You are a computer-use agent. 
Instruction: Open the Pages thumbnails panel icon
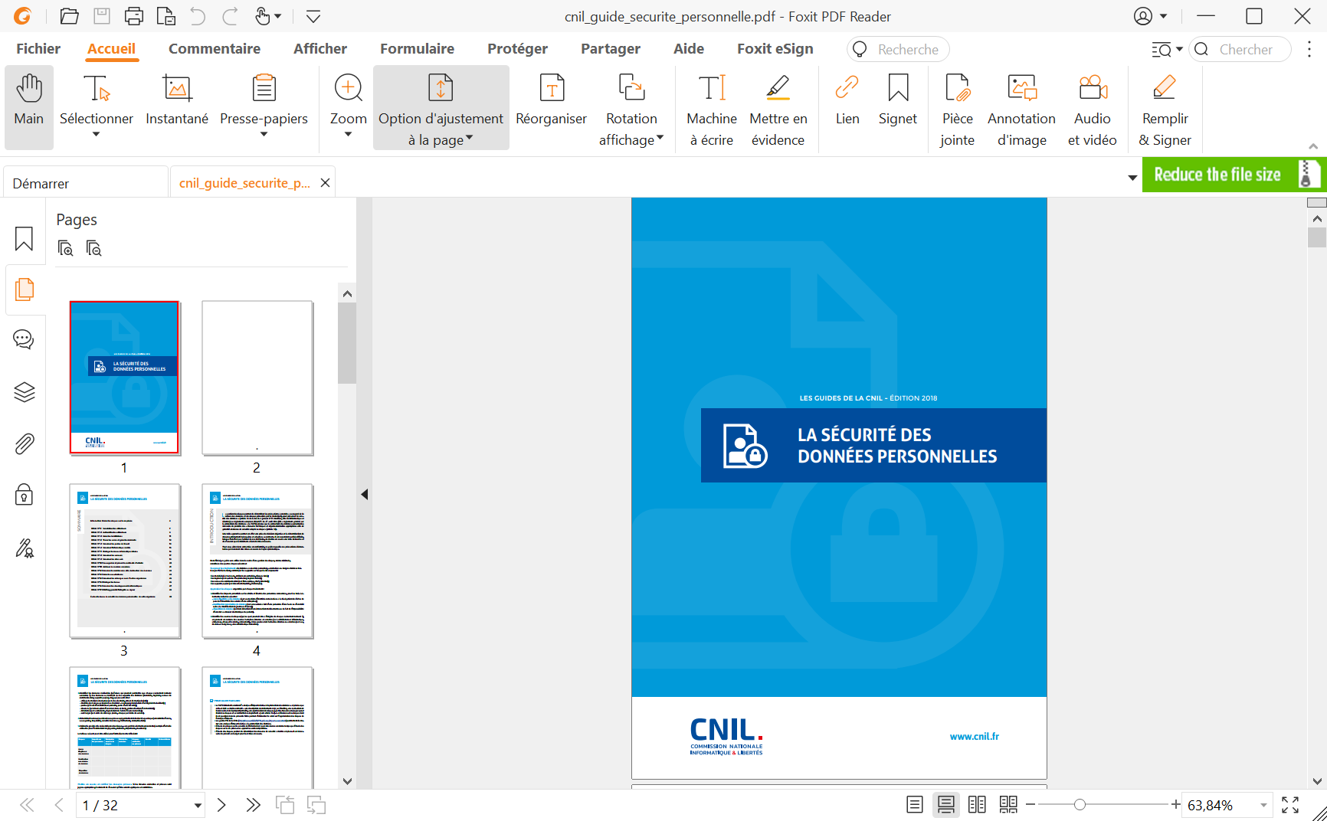tap(25, 289)
